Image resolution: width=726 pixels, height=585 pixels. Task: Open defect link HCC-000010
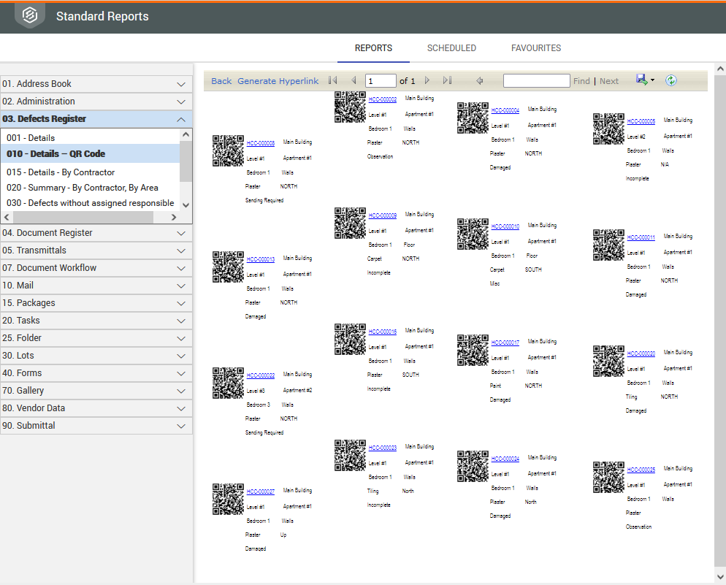point(505,226)
